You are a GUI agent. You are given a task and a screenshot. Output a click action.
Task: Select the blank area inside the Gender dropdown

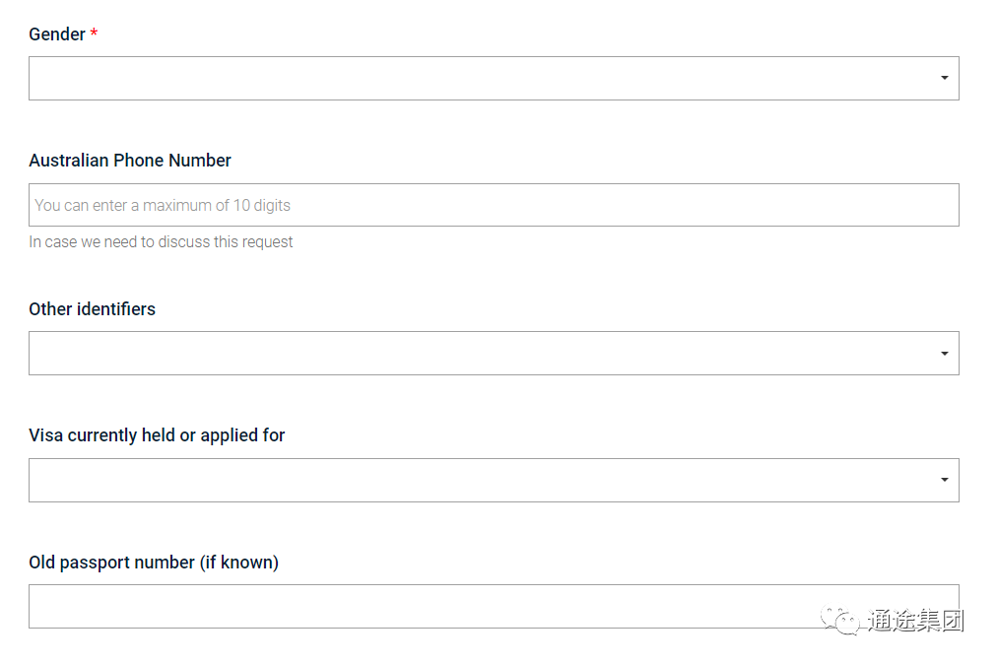coord(484,78)
